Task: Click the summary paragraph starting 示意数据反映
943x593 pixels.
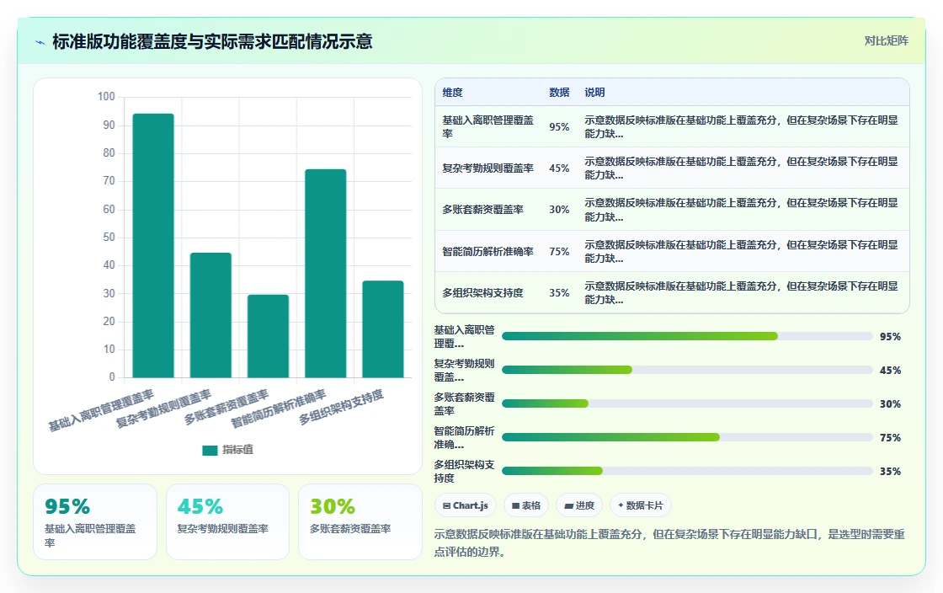Action: point(669,543)
